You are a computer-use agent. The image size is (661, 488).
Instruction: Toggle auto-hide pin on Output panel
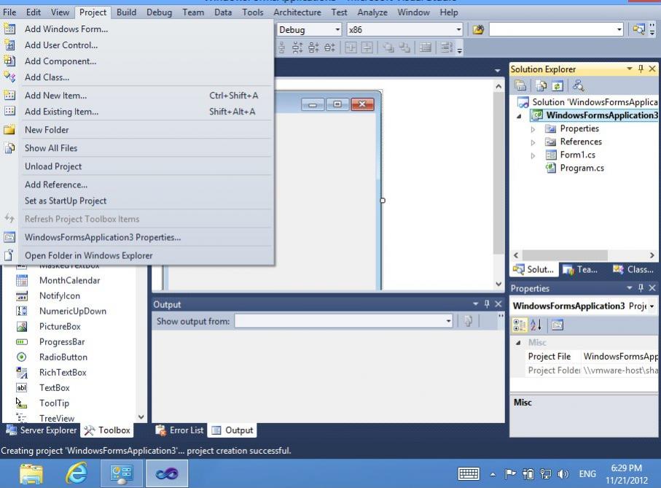click(x=487, y=303)
